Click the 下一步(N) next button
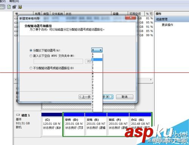189x145 pixels. pos(108,97)
